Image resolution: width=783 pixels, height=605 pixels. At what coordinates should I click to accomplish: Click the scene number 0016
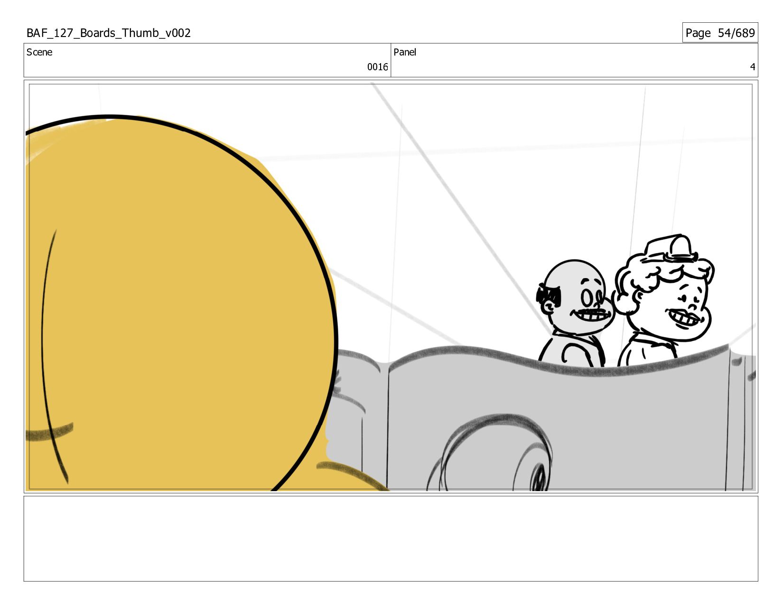click(377, 67)
